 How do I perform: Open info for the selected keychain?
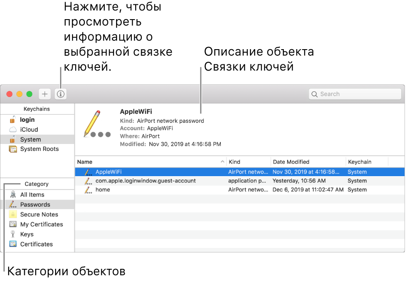[x=60, y=94]
